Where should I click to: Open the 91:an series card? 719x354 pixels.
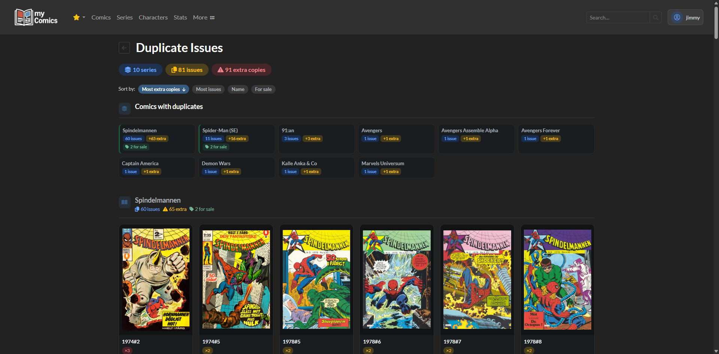click(x=316, y=139)
